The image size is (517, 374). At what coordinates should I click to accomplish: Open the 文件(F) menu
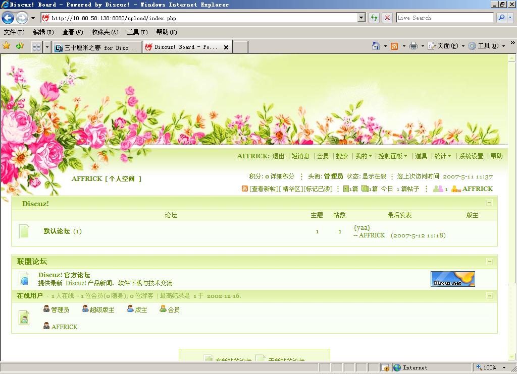click(14, 32)
